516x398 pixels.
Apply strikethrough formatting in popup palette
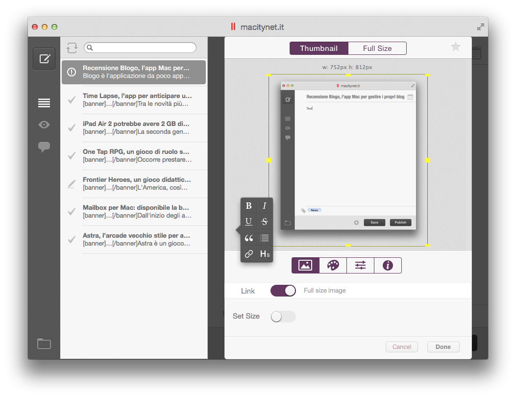tap(265, 222)
